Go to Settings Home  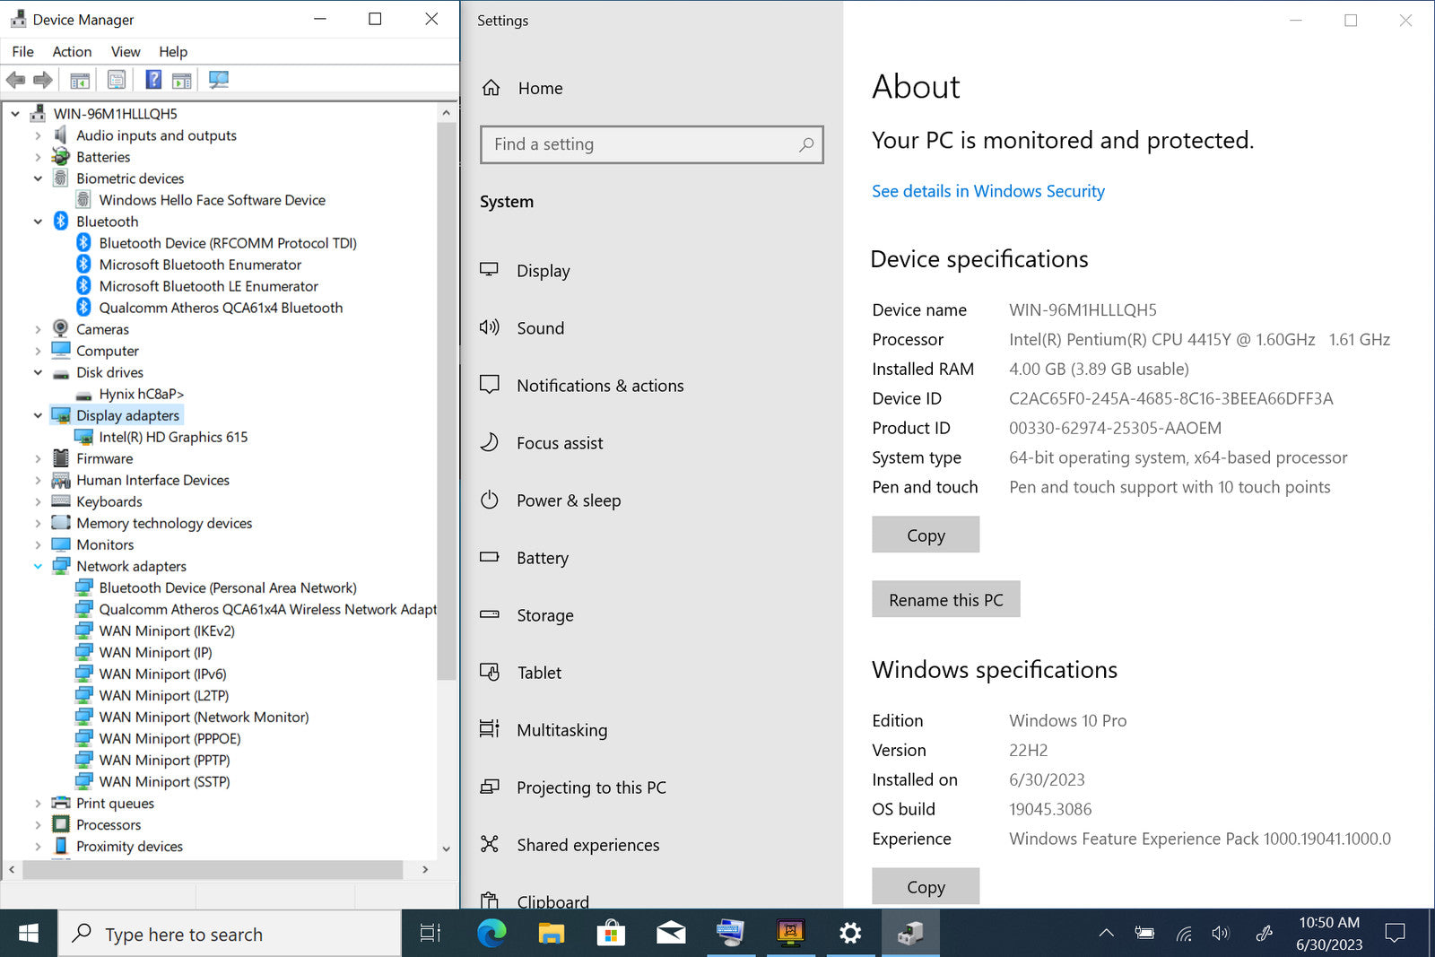click(540, 88)
